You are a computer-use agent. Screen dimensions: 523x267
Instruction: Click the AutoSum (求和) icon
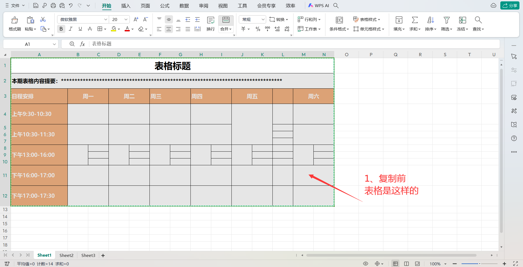[x=415, y=20]
